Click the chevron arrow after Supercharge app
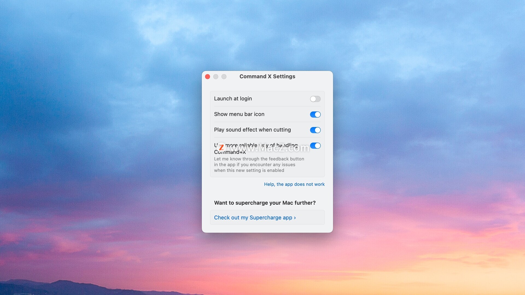Screen dimensions: 525x295 tap(295, 218)
